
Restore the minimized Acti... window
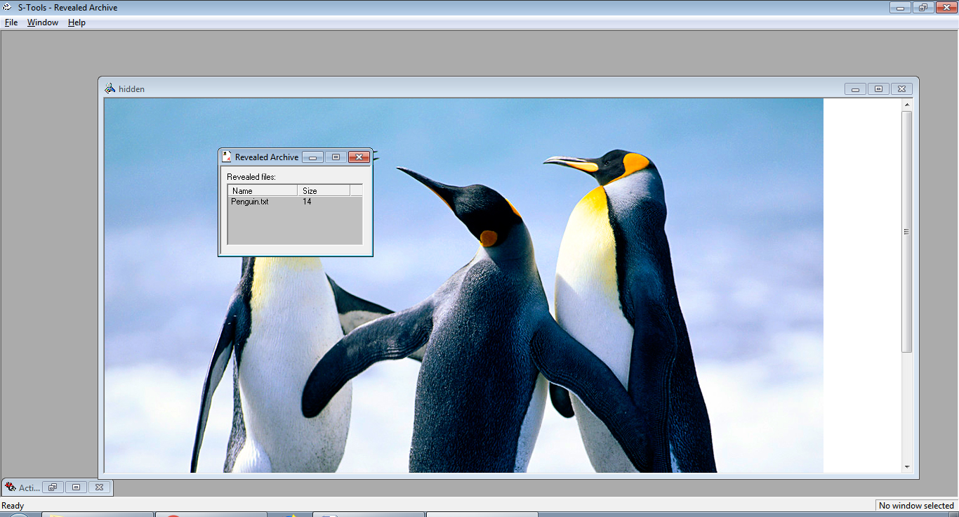pyautogui.click(x=53, y=487)
